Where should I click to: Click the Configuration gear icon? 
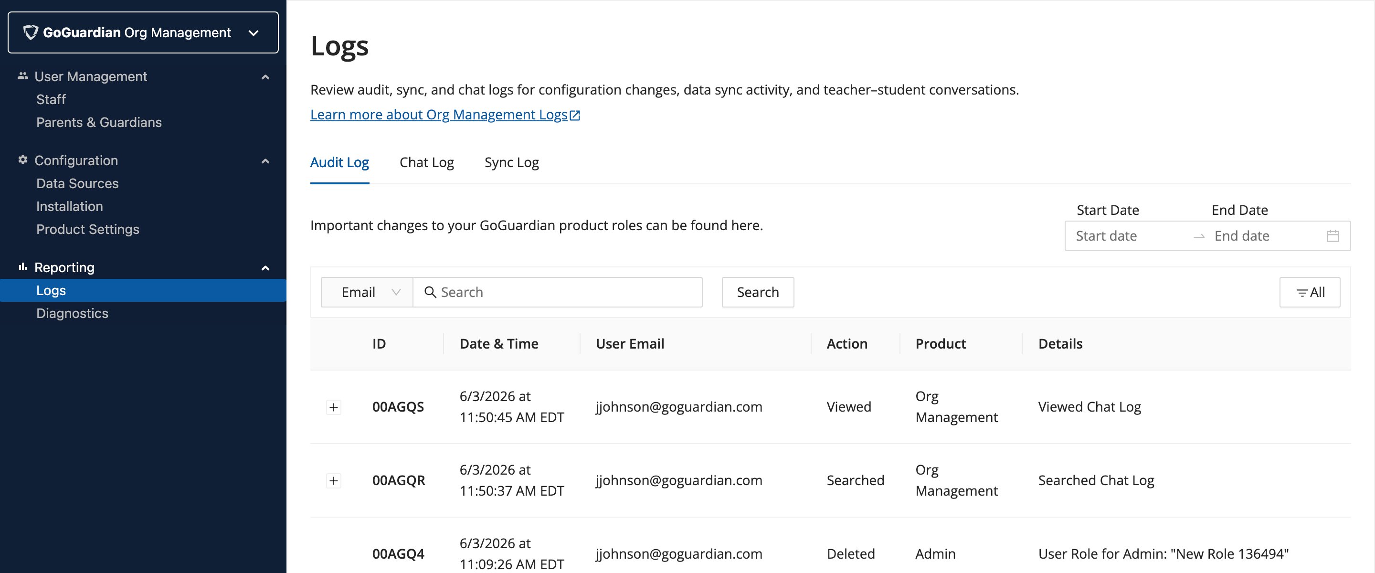[22, 159]
